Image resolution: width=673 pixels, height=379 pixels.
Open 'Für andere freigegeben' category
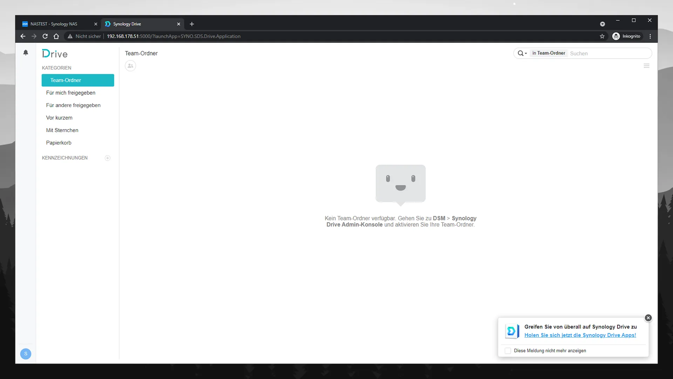(78, 105)
